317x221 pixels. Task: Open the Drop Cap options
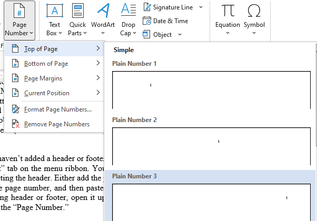pyautogui.click(x=127, y=20)
